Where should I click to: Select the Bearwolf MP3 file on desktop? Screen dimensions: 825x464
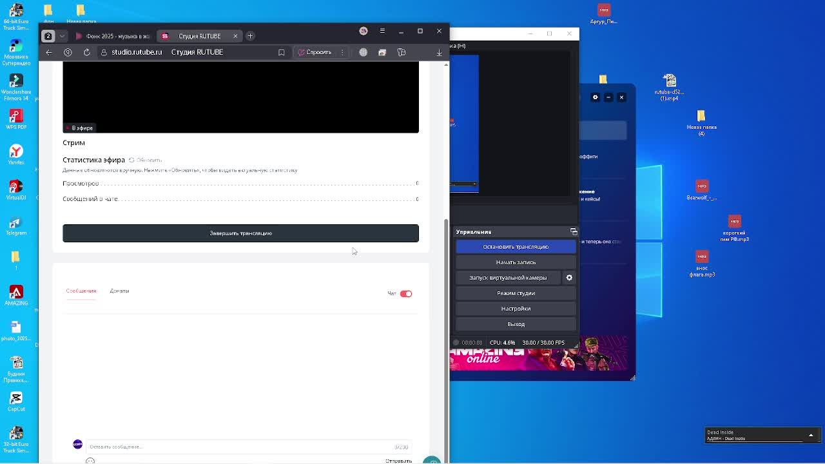(x=702, y=190)
